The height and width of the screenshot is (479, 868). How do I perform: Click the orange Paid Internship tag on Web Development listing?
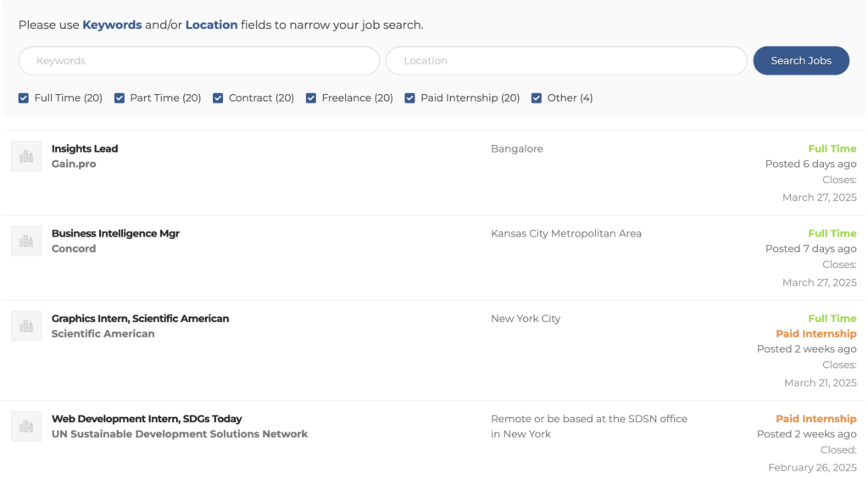[x=816, y=419]
